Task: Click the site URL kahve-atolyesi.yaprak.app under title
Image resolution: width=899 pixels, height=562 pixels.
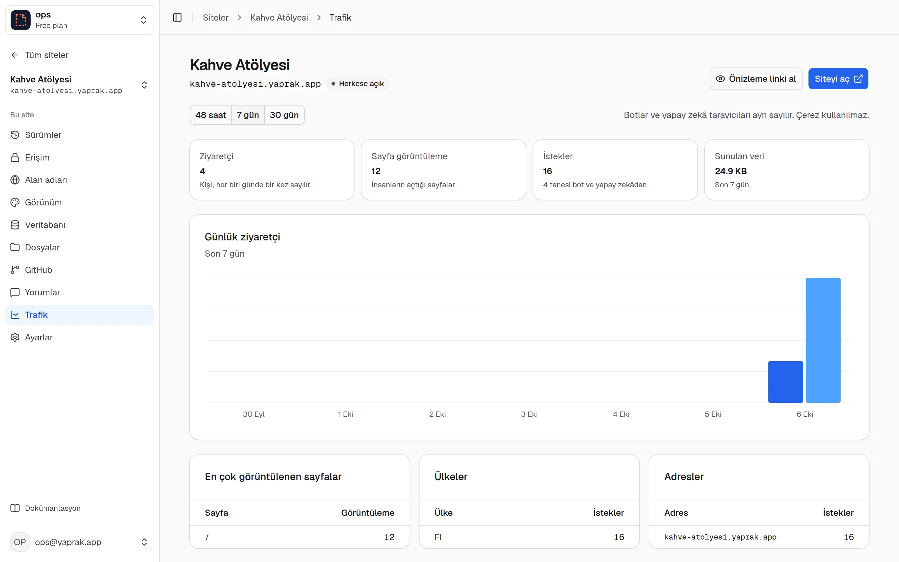Action: point(255,84)
